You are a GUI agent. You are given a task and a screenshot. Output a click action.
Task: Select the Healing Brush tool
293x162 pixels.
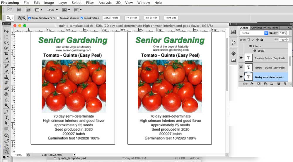6,66
